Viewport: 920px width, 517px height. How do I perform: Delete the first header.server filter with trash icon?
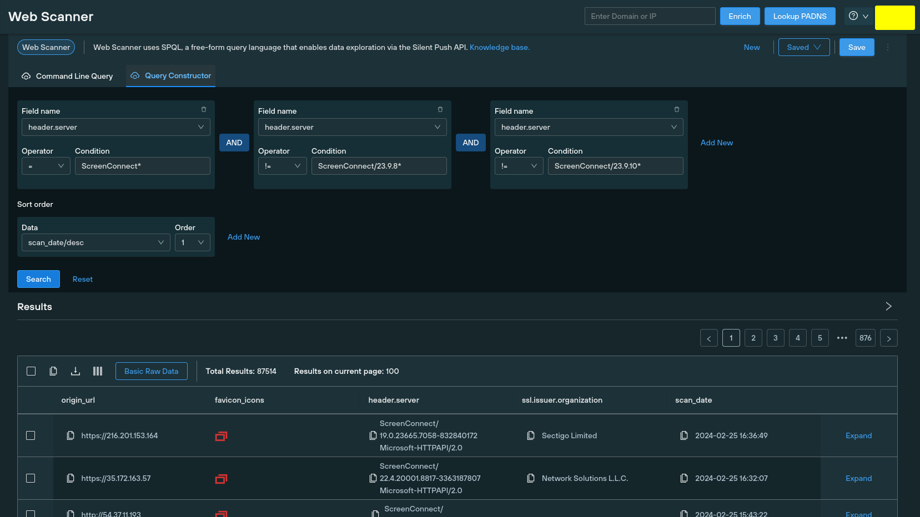point(204,110)
